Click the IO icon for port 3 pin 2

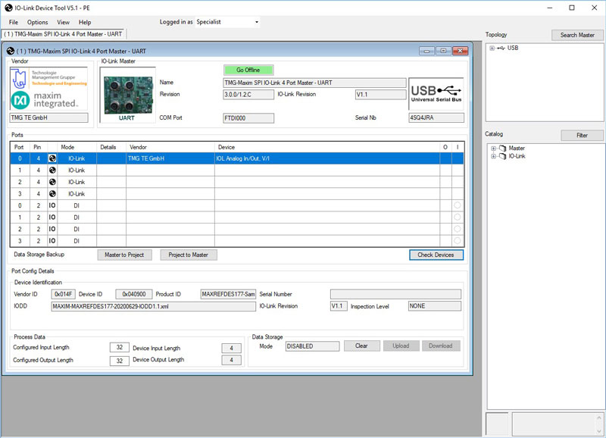52,241
